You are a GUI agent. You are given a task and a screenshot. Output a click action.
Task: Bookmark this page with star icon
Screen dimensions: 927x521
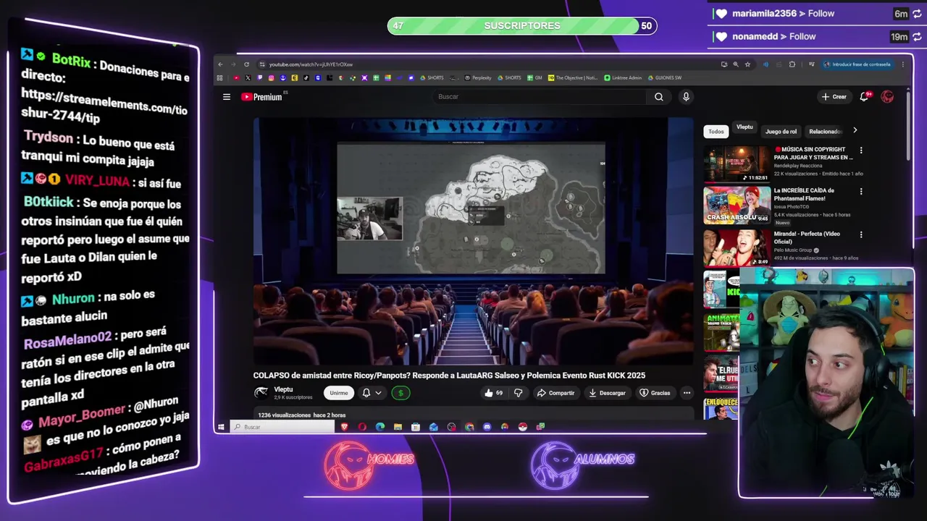[747, 64]
